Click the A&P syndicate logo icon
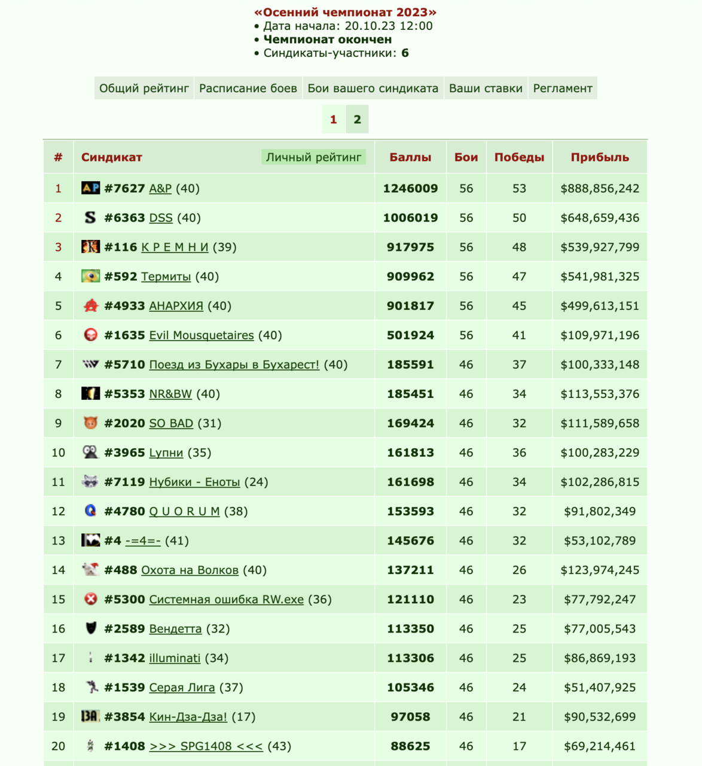 90,188
